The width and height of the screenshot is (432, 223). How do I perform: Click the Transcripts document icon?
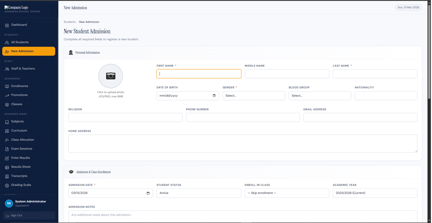[7, 176]
